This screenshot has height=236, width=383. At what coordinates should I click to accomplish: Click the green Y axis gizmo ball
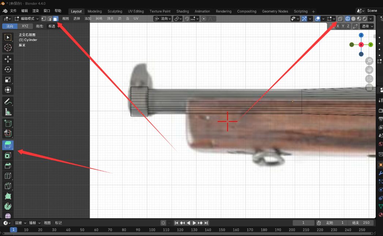point(371,45)
